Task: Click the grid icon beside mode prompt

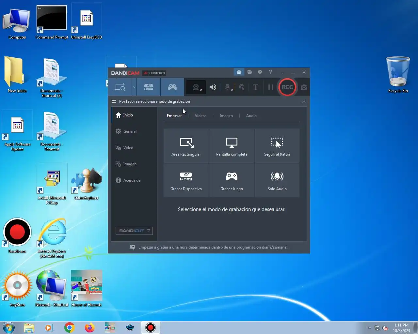Action: 114,101
